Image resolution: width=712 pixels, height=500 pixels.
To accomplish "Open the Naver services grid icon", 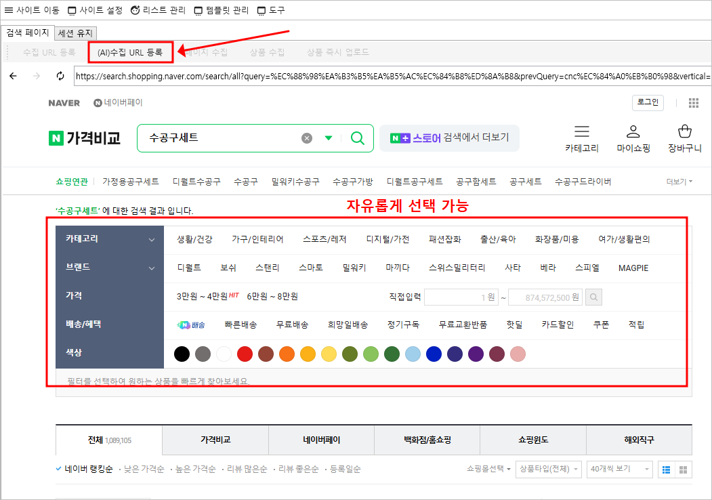I will (x=694, y=103).
